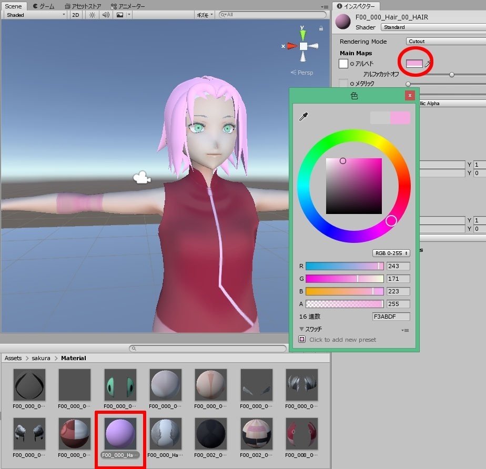
Task: Open albedo texture picker circle
Action: point(352,64)
